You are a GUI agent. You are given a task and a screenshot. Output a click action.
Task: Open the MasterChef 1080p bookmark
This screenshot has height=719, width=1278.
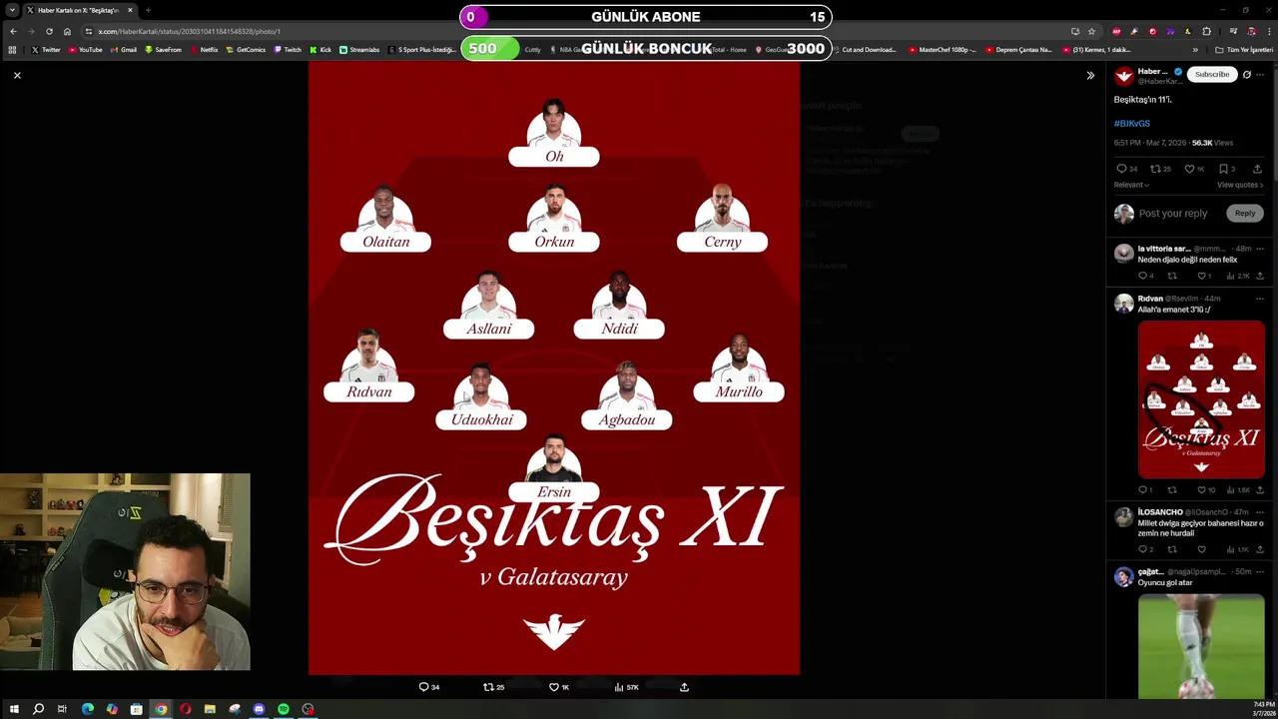pyautogui.click(x=943, y=49)
